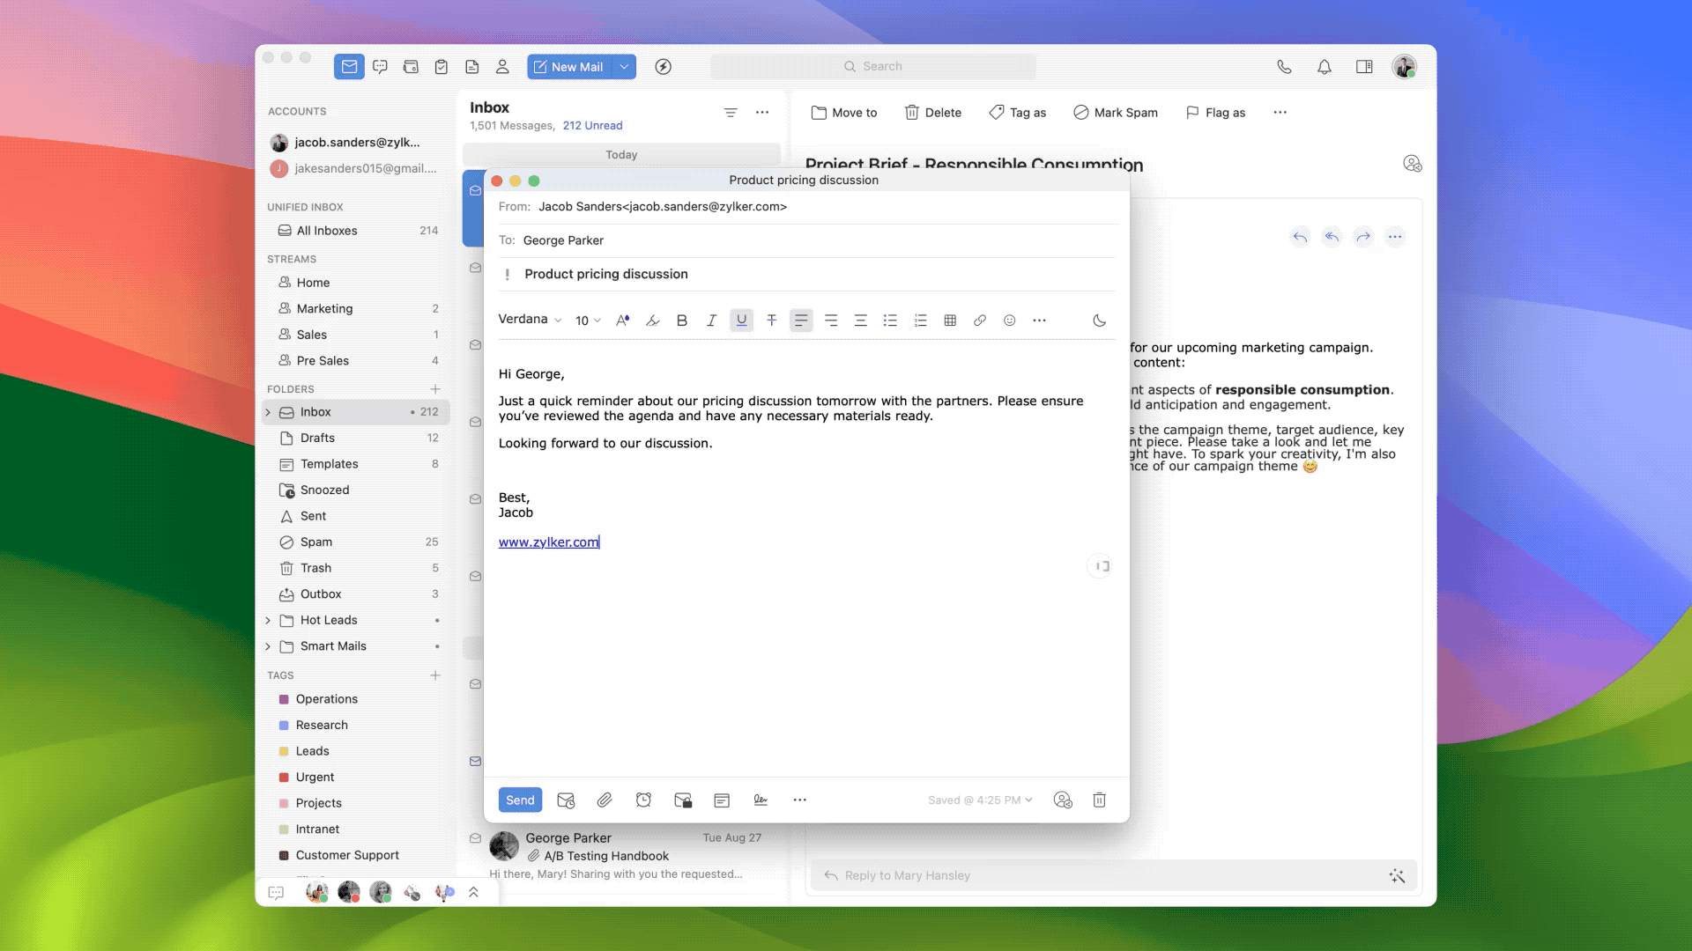Click the www.zylker.com link

pos(548,542)
